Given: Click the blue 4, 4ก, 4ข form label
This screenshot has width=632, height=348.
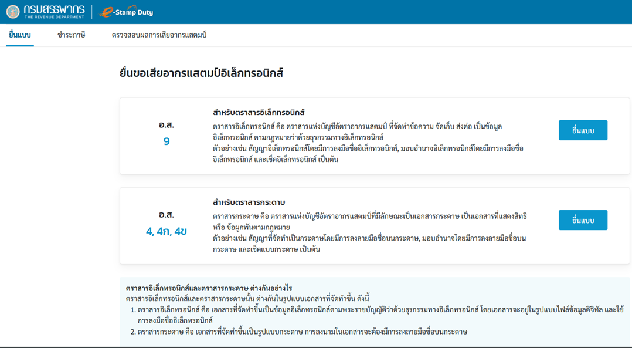Looking at the screenshot, I should [167, 231].
